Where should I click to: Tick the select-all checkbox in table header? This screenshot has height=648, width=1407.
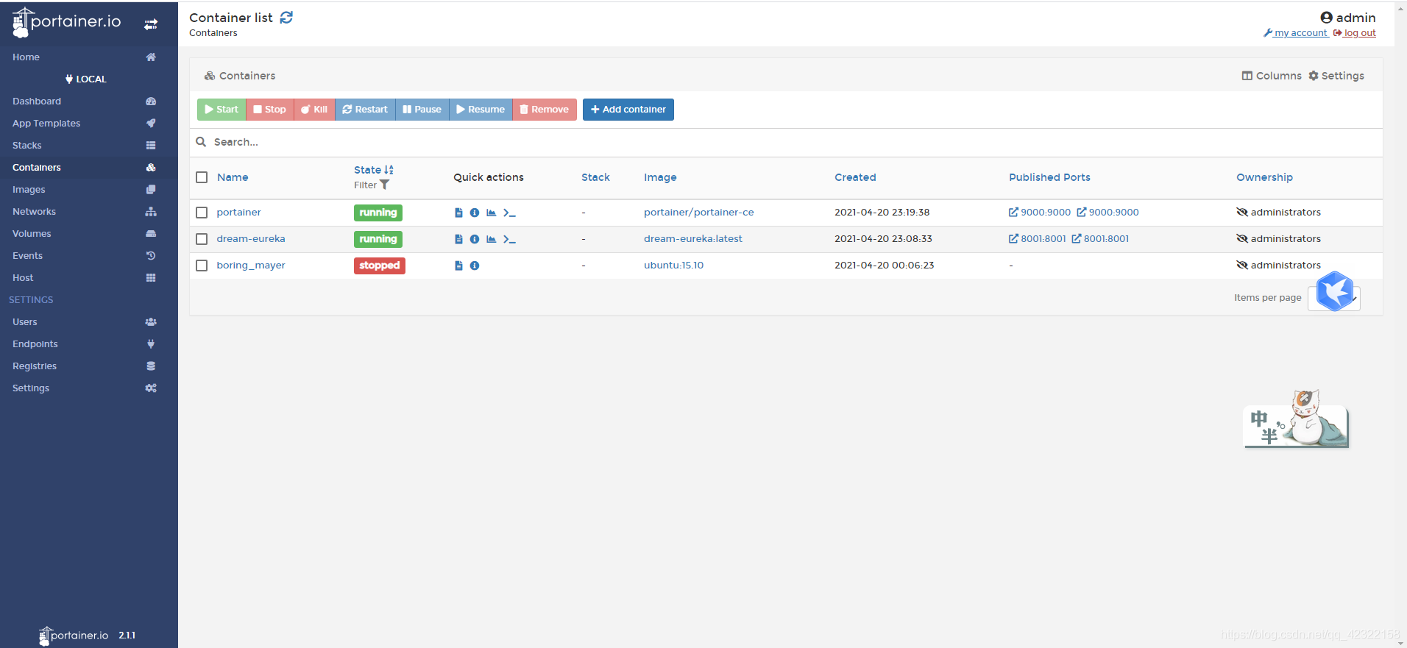pyautogui.click(x=202, y=177)
